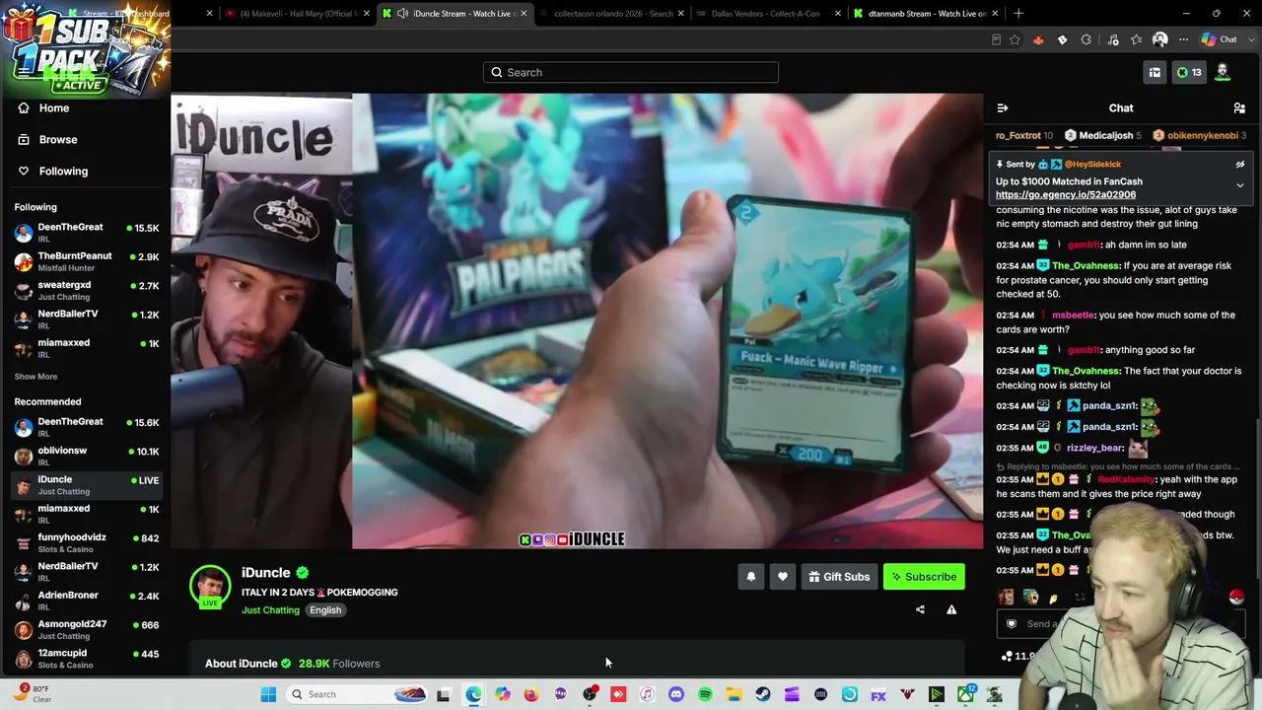Open Spotify from the taskbar
This screenshot has height=710, width=1262.
(705, 694)
